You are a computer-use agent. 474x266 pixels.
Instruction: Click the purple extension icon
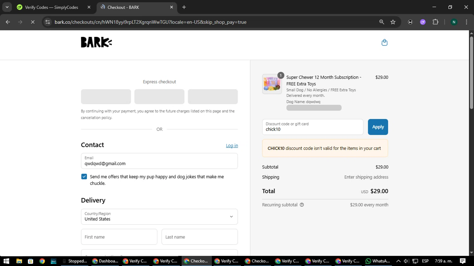tap(423, 22)
